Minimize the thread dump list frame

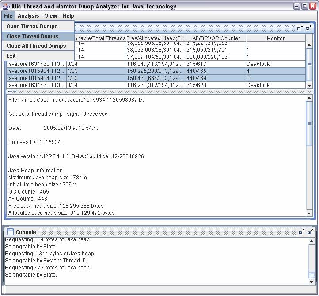(300, 27)
